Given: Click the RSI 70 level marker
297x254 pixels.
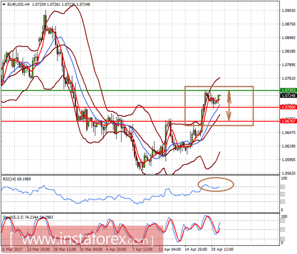Looking at the screenshot, I should point(282,187).
